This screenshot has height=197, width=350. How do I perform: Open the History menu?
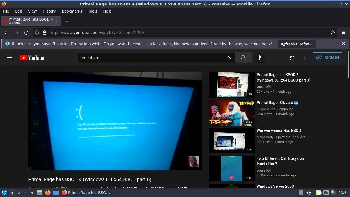[x=49, y=11]
